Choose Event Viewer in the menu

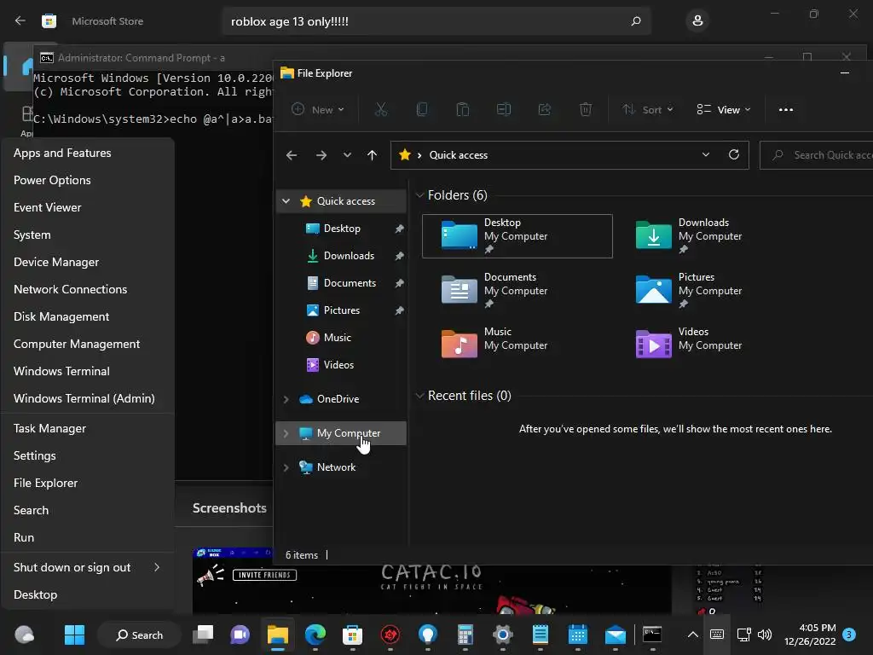coord(88,208)
